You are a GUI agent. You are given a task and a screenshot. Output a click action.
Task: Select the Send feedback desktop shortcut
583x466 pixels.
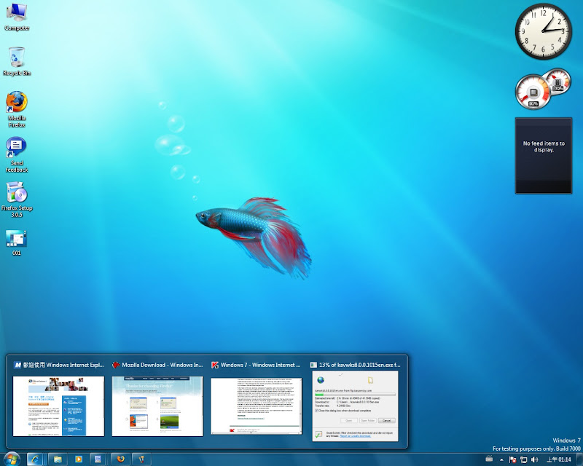click(x=17, y=151)
